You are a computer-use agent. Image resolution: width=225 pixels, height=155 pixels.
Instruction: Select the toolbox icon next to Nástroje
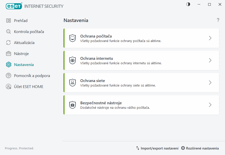click(x=8, y=53)
